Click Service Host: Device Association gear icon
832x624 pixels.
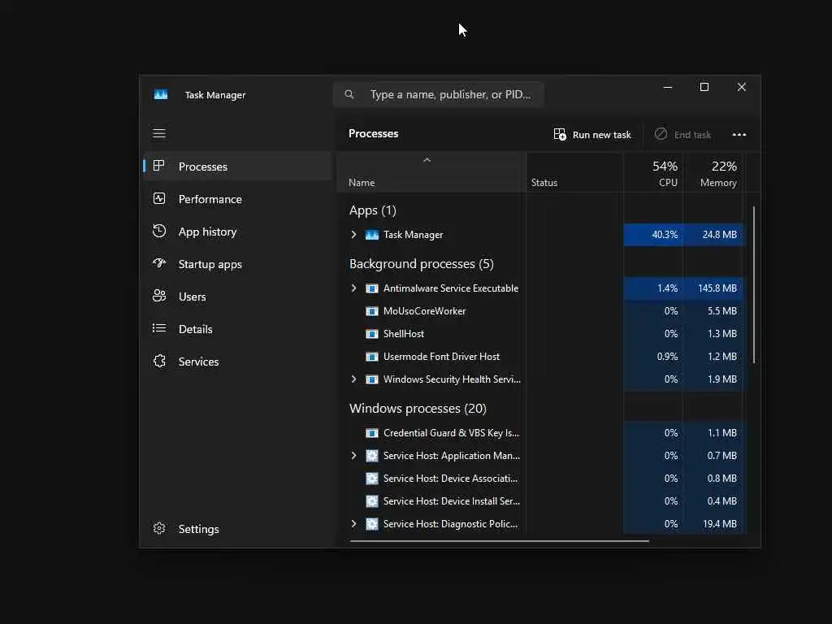click(372, 479)
